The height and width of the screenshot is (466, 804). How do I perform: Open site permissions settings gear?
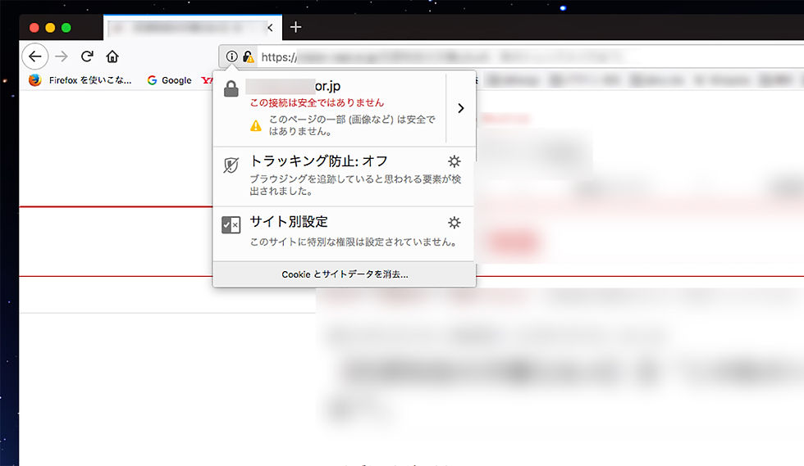point(455,222)
